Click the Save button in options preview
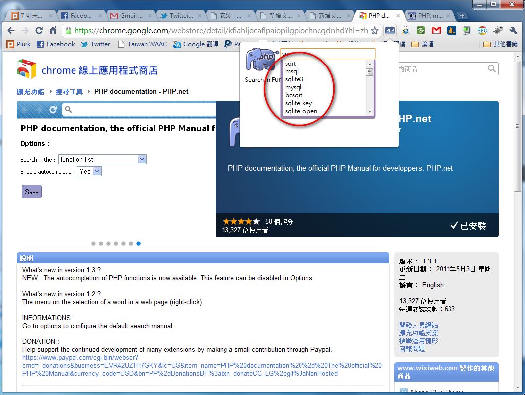The height and width of the screenshot is (395, 525). coord(32,192)
